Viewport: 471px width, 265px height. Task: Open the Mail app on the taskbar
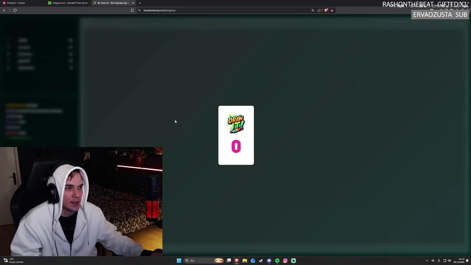point(253,261)
